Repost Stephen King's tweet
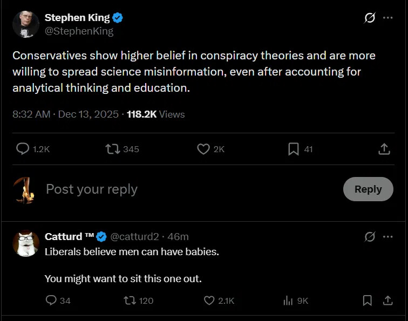The image size is (408, 321). point(113,149)
